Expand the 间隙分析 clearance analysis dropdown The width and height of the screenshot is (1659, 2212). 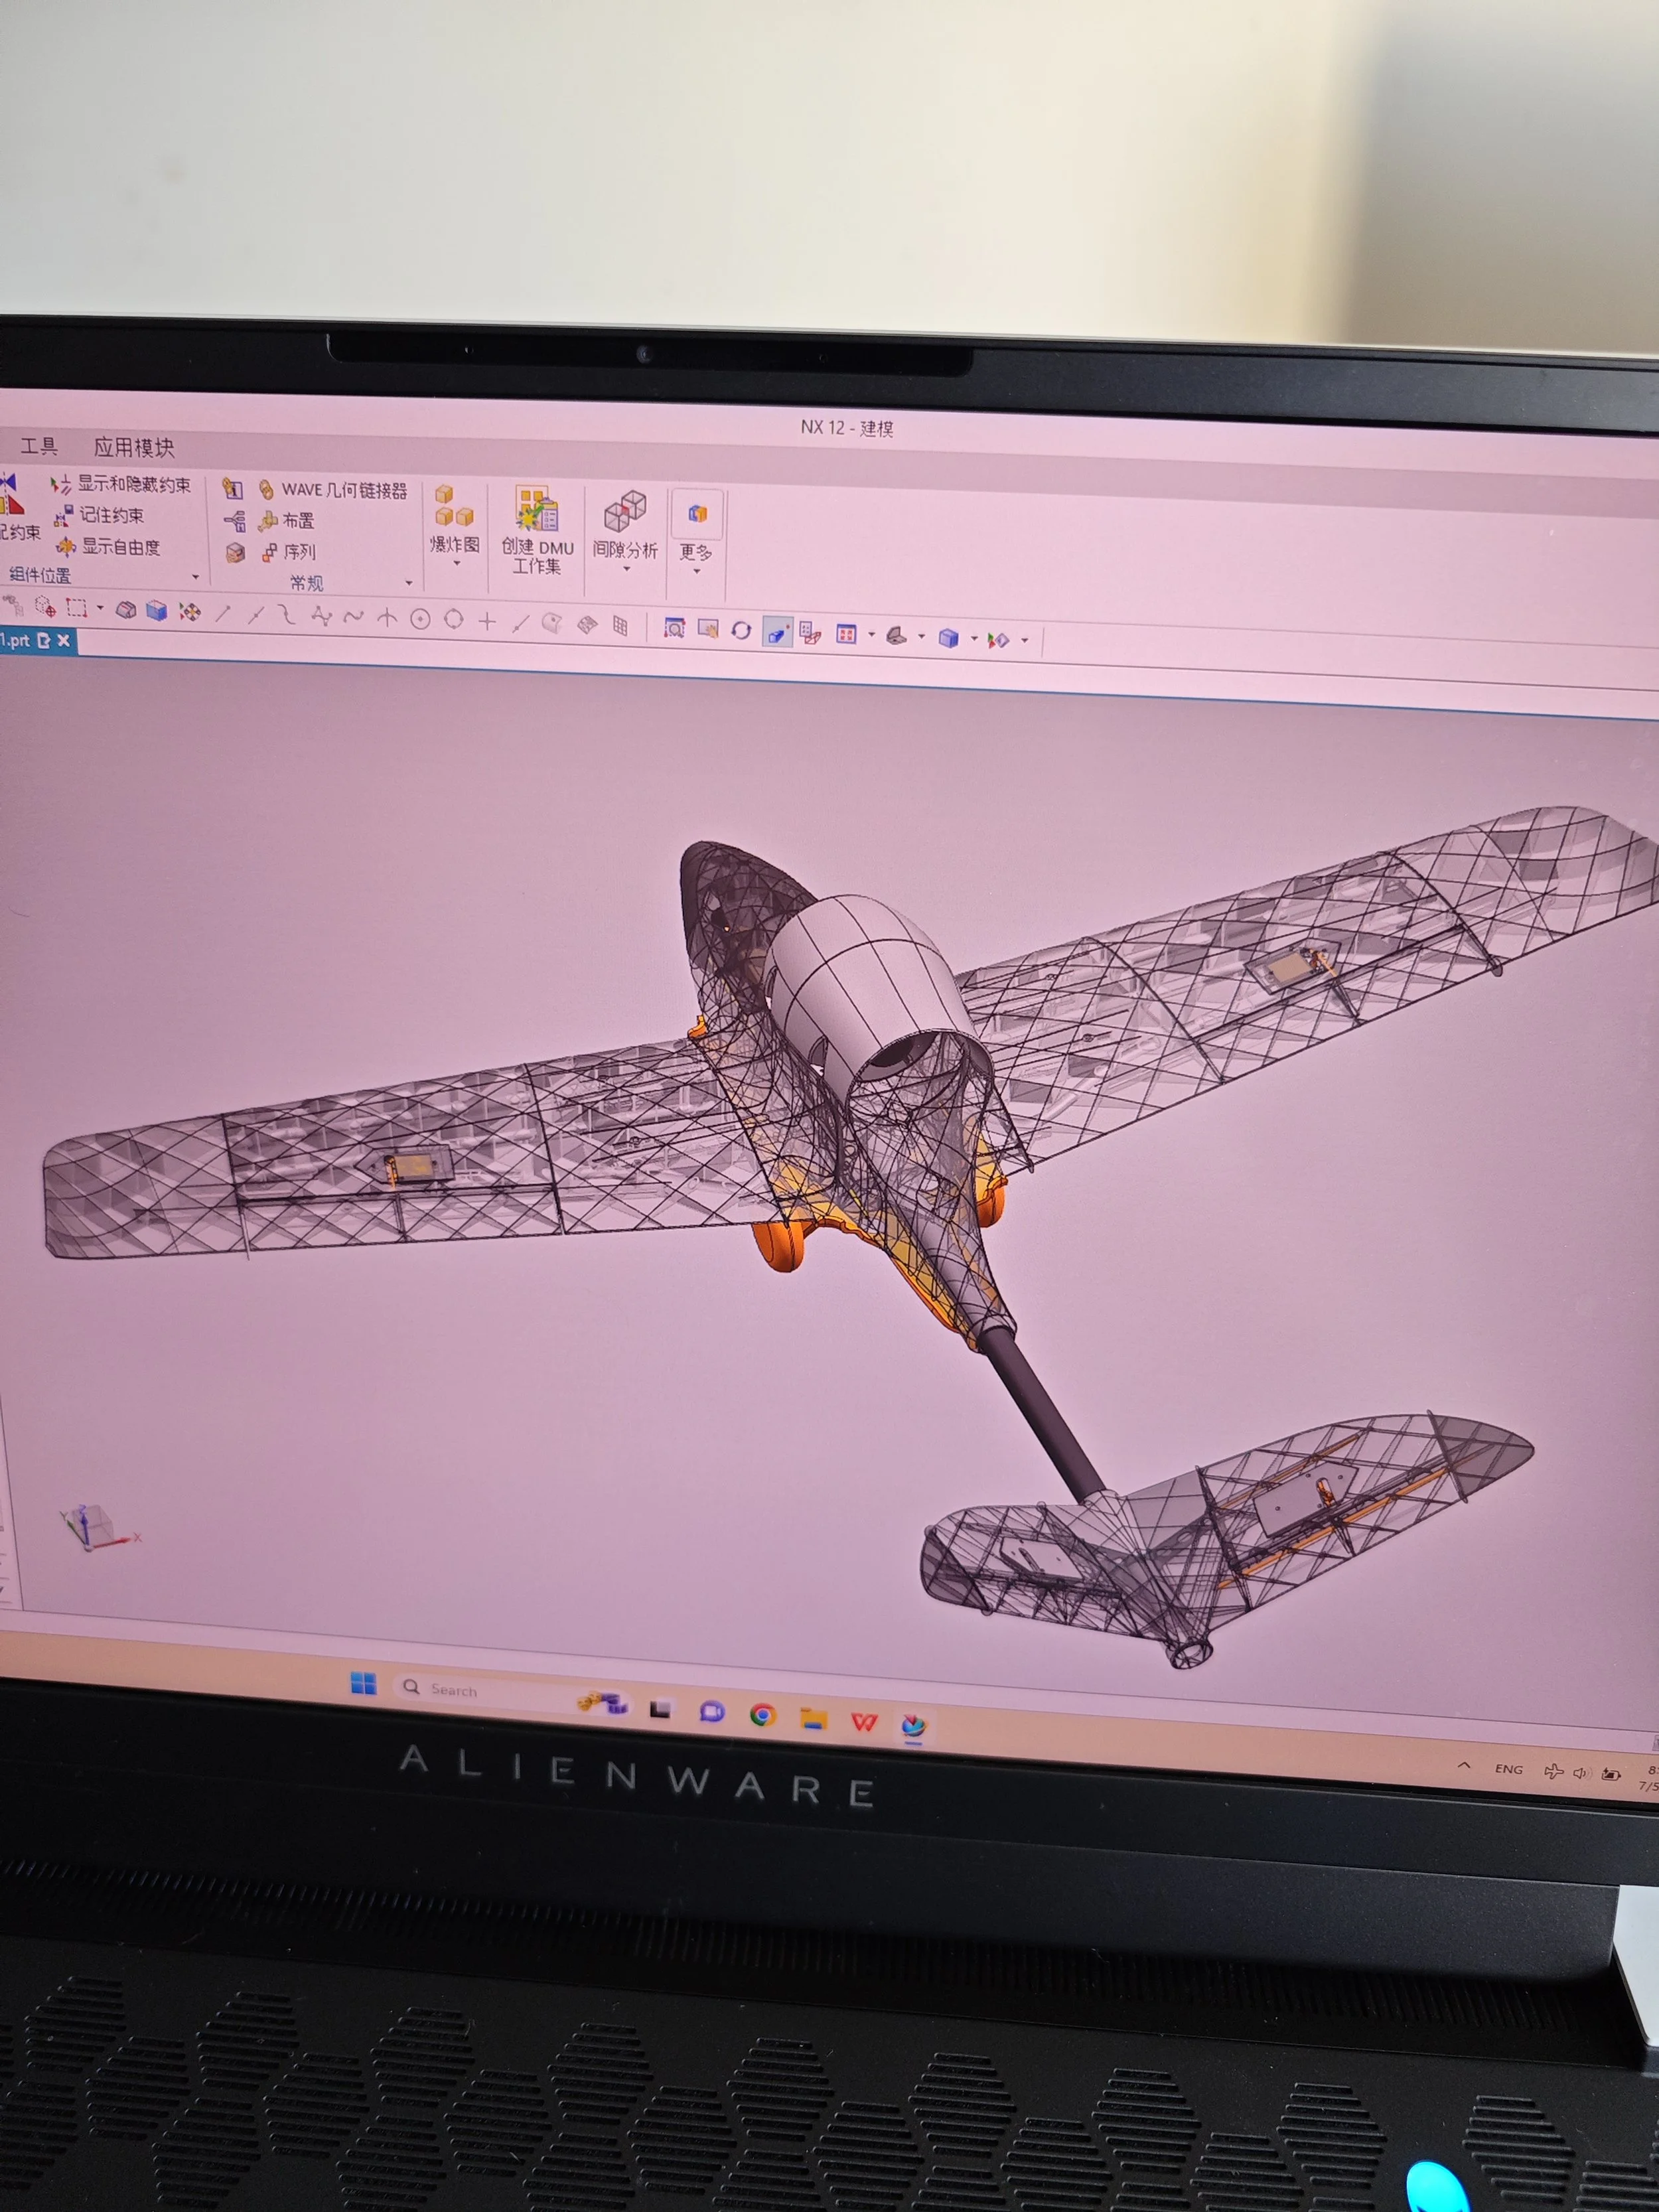point(626,568)
